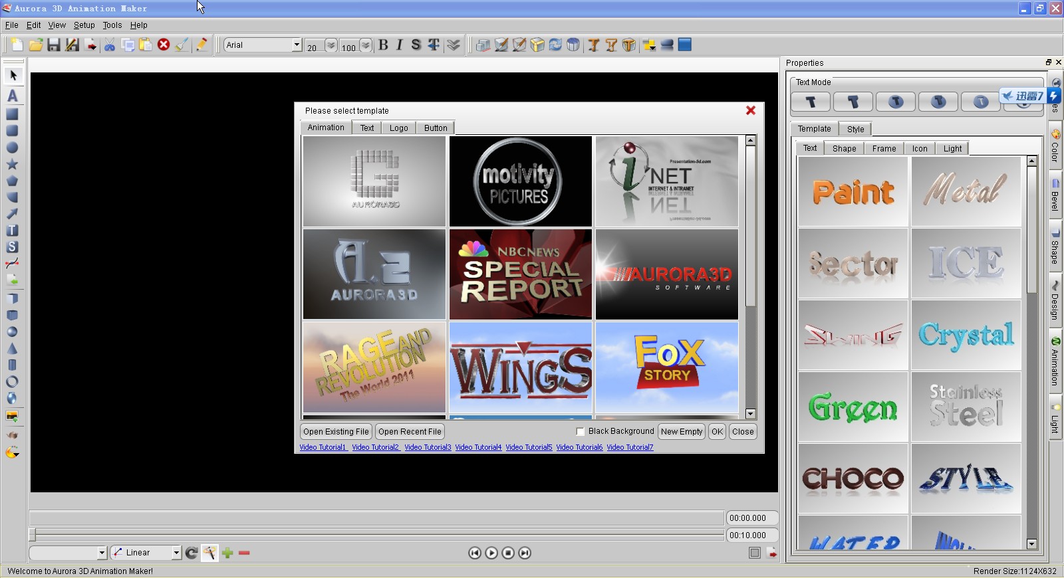Create a new file from toolbar
This screenshot has width=1064, height=578.
tap(17, 45)
